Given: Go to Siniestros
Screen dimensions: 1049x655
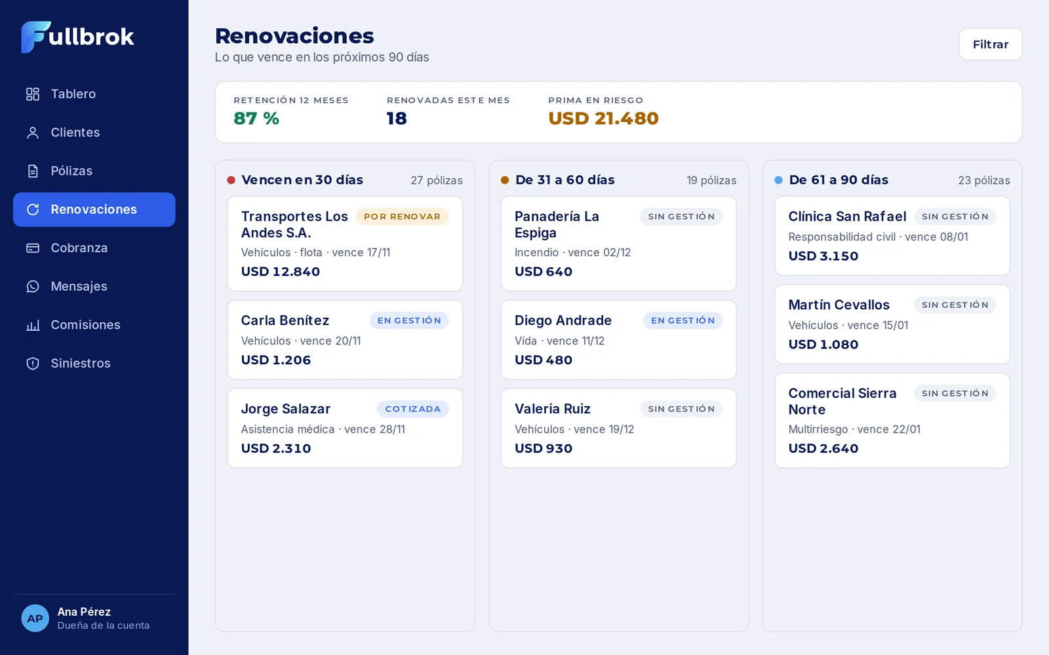Looking at the screenshot, I should coord(94,364).
